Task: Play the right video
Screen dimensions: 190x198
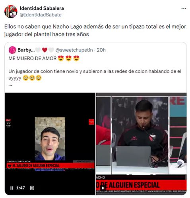Action: [103, 188]
